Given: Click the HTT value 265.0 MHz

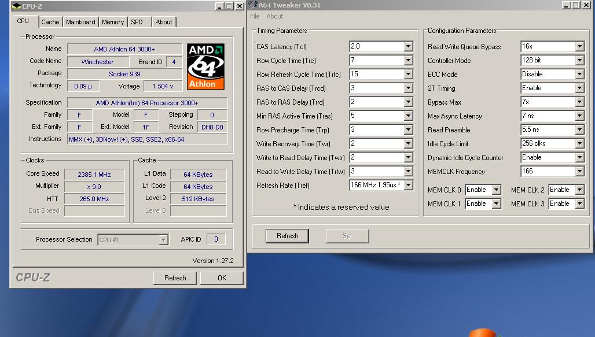Looking at the screenshot, I should tap(94, 199).
